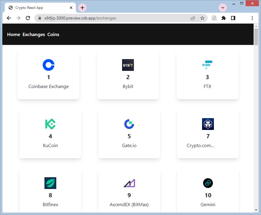Click the scrollbar down arrow
Image resolution: width=261 pixels, height=215 pixels.
click(256, 210)
